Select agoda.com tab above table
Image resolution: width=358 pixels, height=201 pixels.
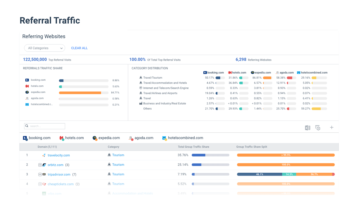tap(141, 138)
